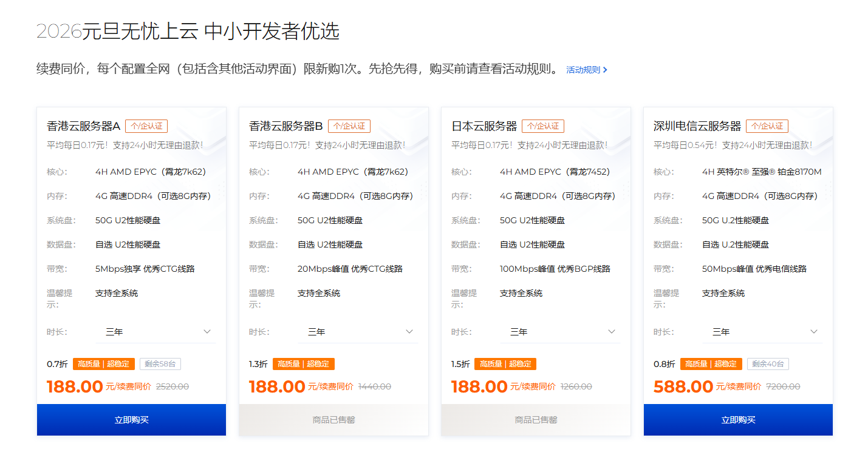The width and height of the screenshot is (868, 475).
Task: Open the 活动规则 link
Action: pyautogui.click(x=586, y=70)
